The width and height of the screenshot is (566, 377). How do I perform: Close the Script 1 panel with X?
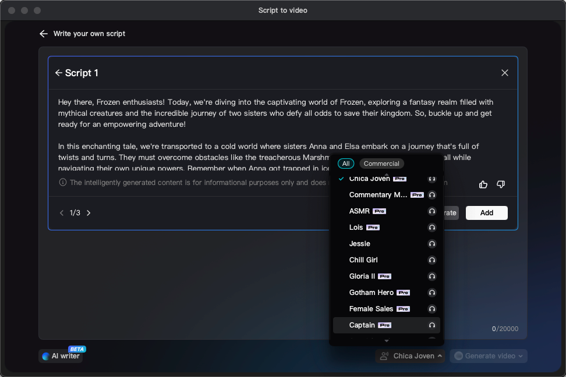[x=505, y=73]
